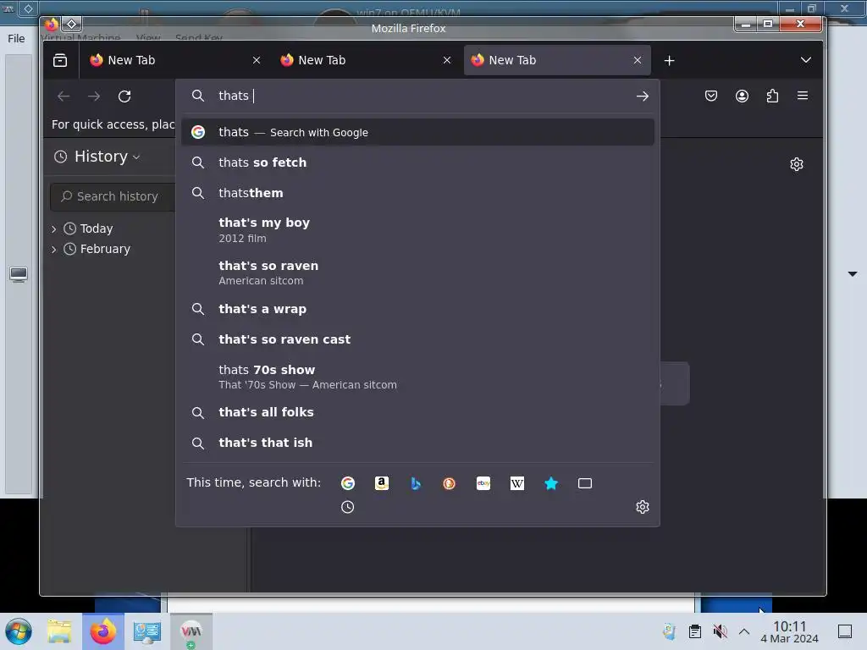Viewport: 867px width, 650px height.
Task: Search this time with Amazon
Action: (x=382, y=483)
